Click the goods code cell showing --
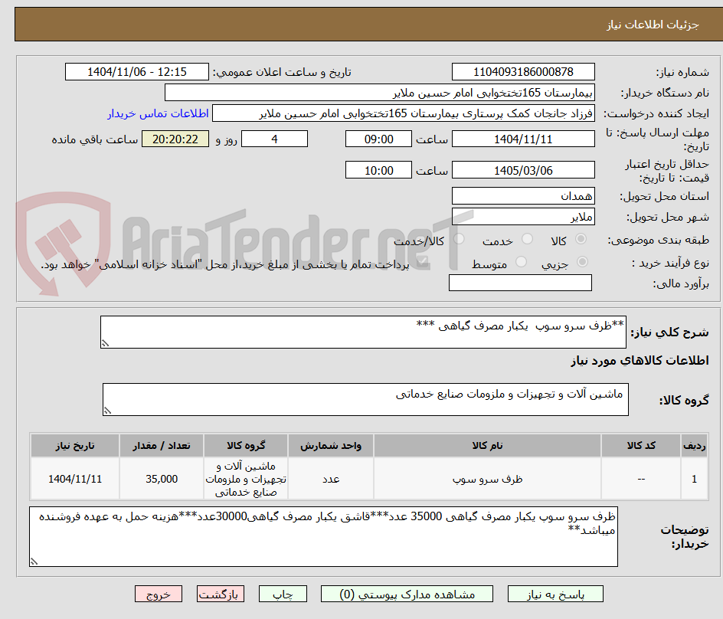The height and width of the screenshot is (619, 723). point(641,479)
